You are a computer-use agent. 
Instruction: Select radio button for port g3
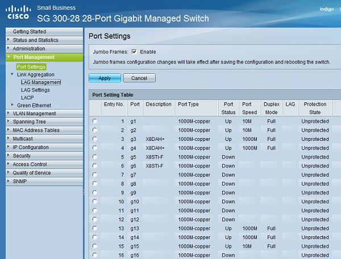pos(94,139)
